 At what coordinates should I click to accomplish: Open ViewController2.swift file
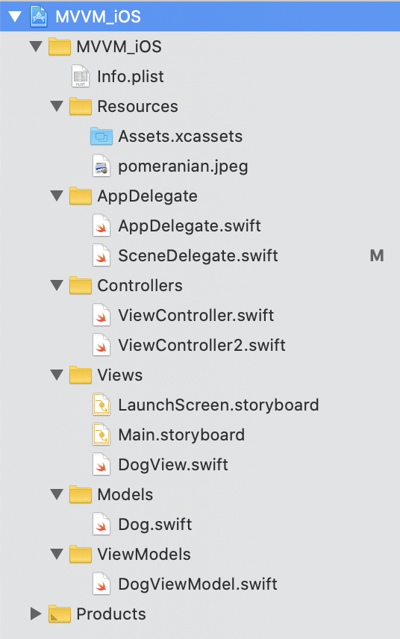pos(200,345)
